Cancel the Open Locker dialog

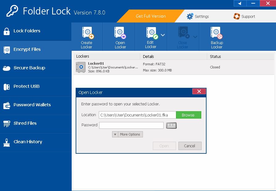point(190,146)
